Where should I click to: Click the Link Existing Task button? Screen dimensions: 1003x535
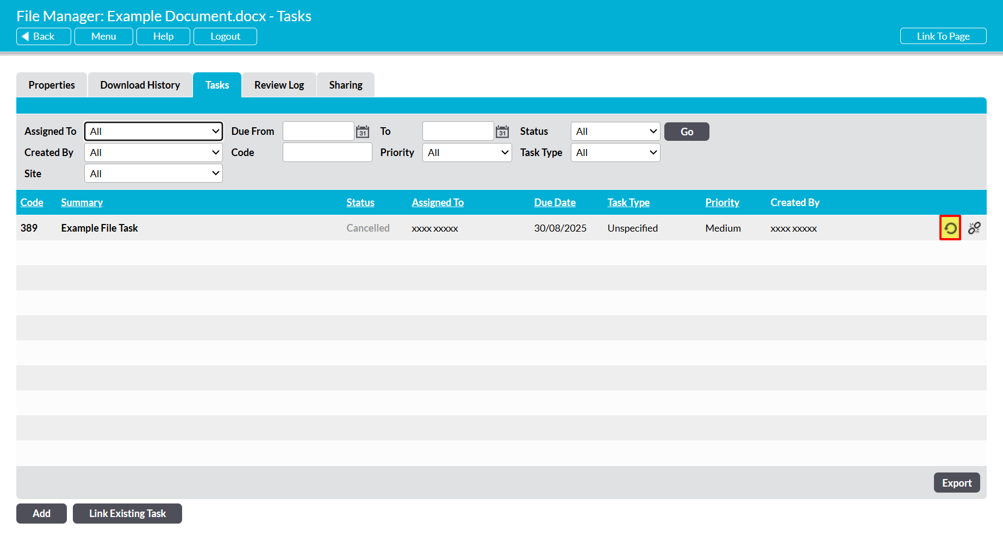[x=127, y=514]
